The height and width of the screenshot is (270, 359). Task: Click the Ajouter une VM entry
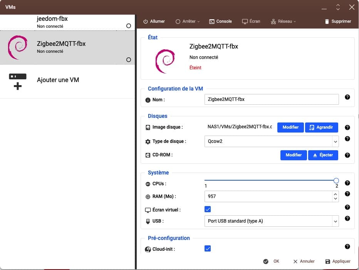(67, 82)
